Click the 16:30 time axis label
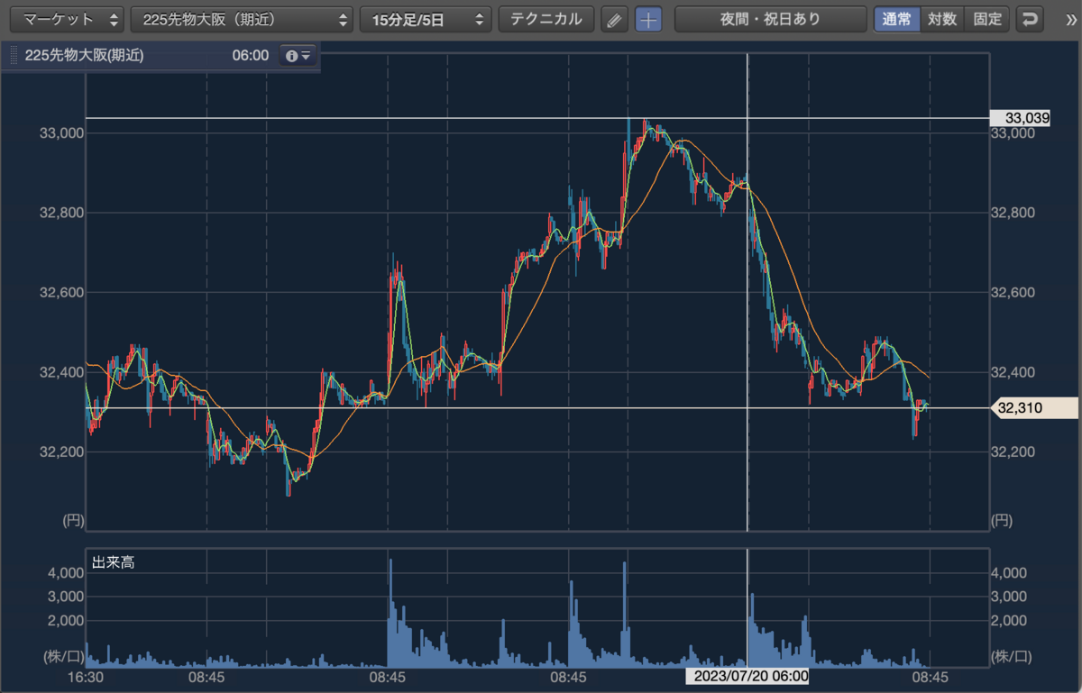 coord(87,676)
